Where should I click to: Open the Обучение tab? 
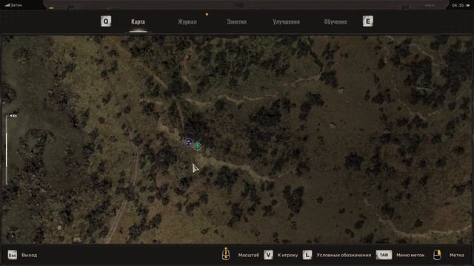[x=336, y=21]
